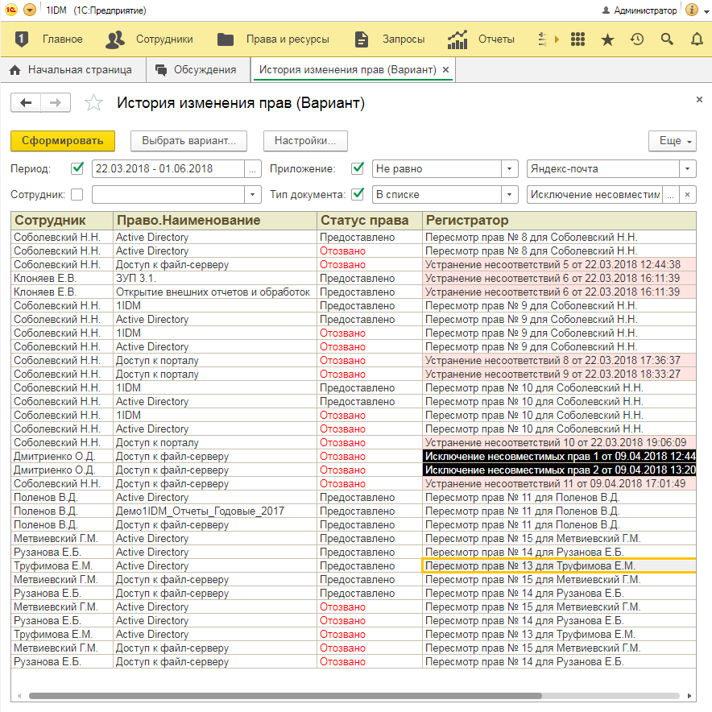Expand the 'Не равно' comparison dropdown
The height and width of the screenshot is (712, 712).
(509, 169)
